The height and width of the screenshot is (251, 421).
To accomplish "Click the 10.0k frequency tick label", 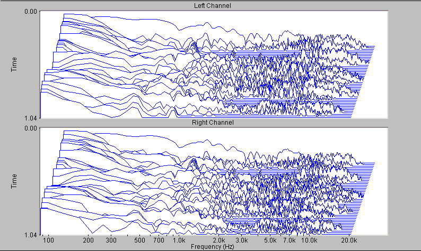I will coord(310,240).
